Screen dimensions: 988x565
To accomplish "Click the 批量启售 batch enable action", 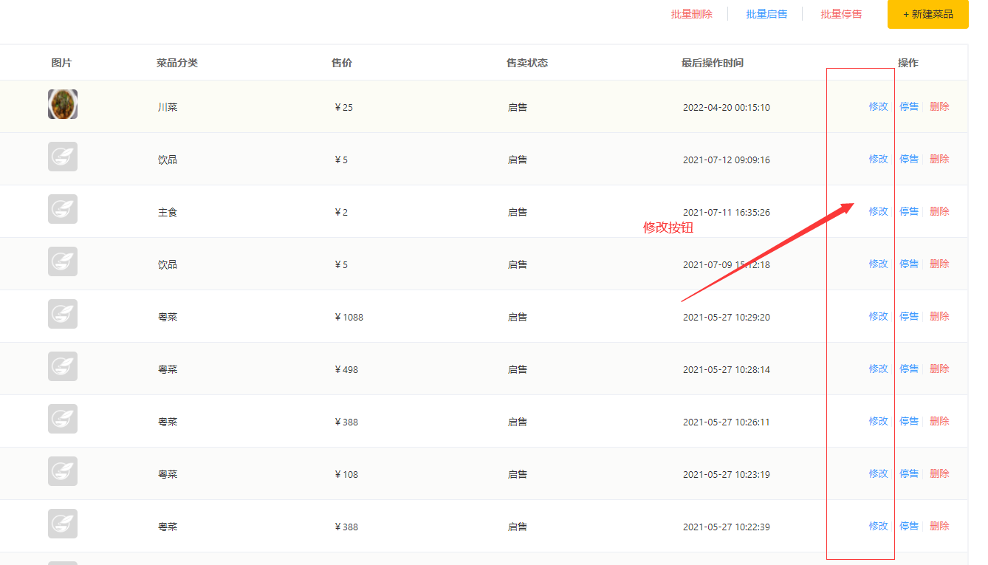I will [x=766, y=13].
